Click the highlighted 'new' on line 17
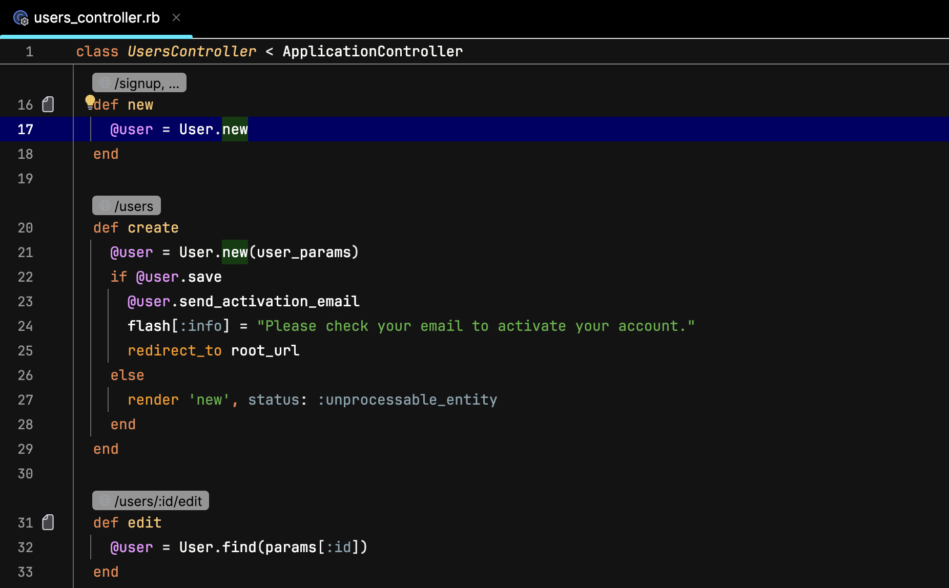 235,129
